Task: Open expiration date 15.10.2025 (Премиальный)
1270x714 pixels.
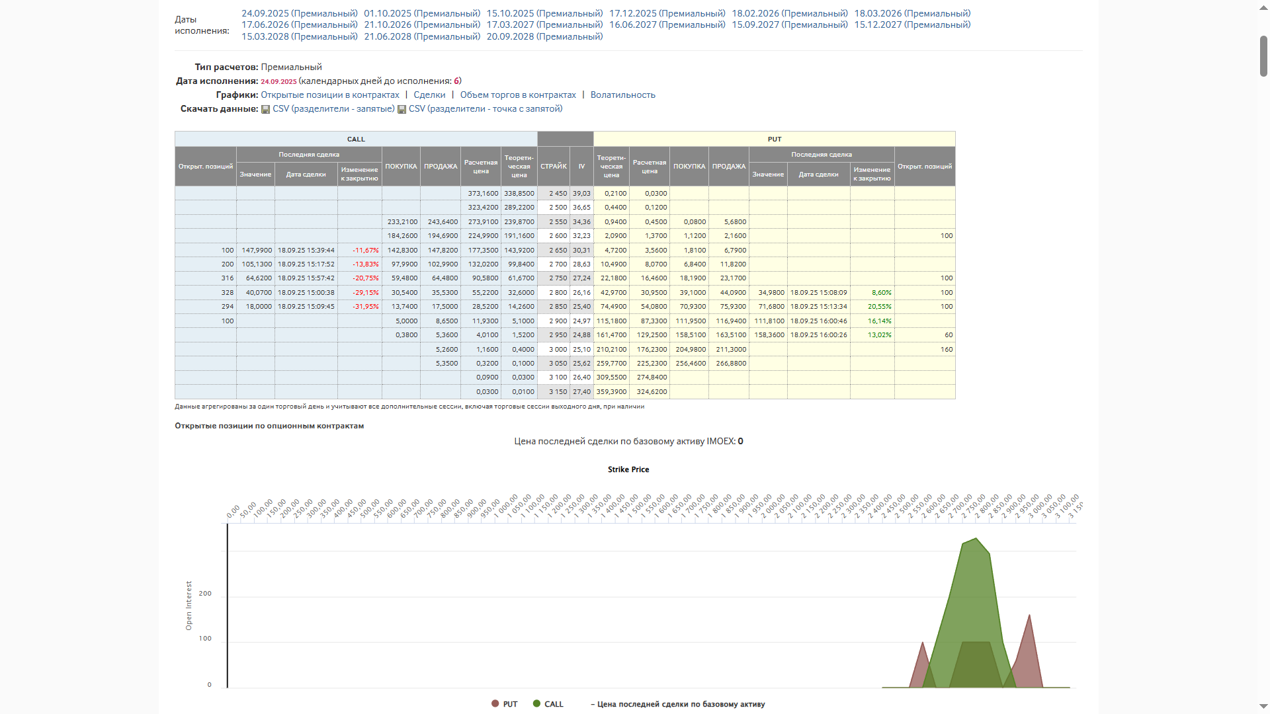Action: [x=545, y=13]
